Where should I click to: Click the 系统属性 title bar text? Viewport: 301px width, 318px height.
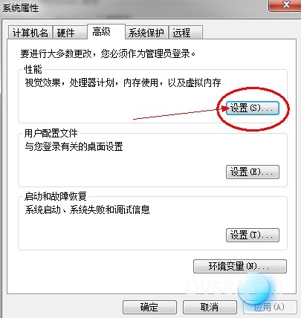tap(21, 7)
